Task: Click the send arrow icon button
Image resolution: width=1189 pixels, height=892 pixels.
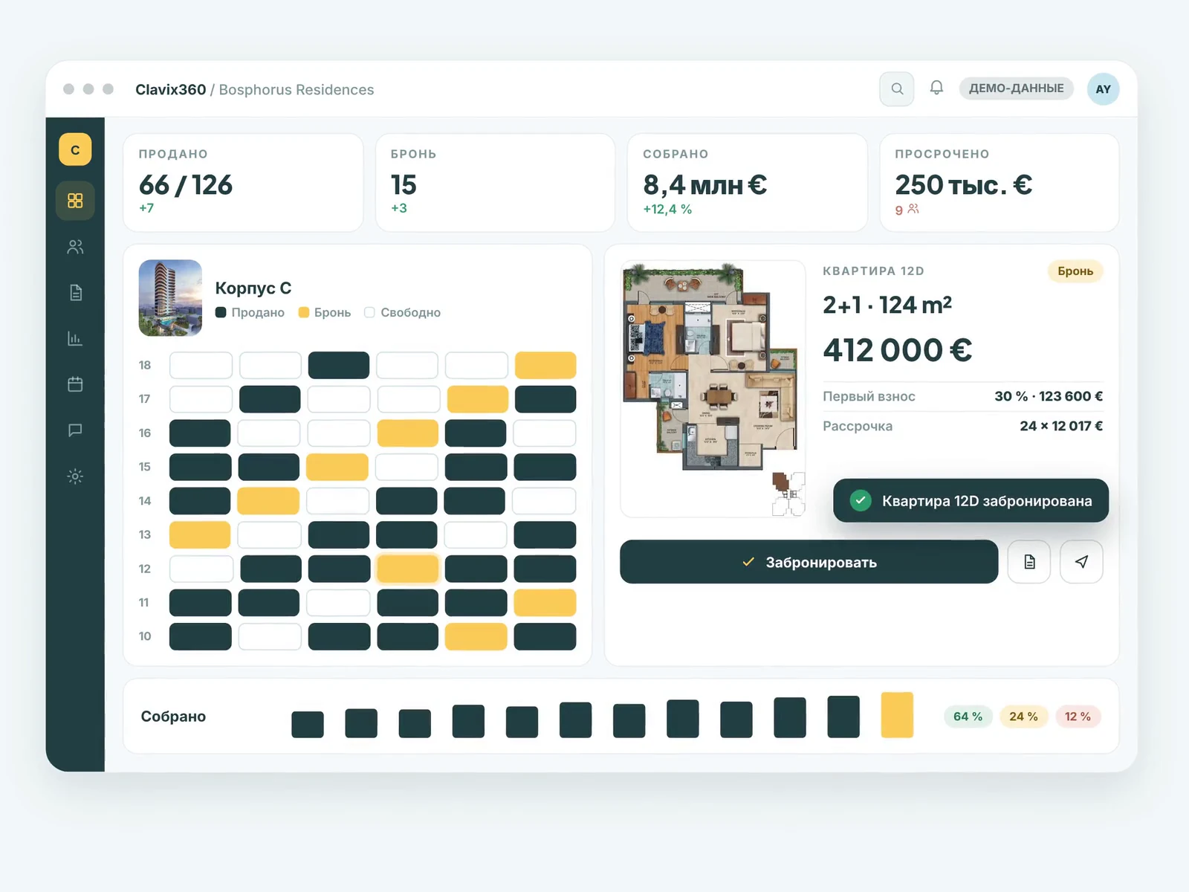Action: 1081,562
